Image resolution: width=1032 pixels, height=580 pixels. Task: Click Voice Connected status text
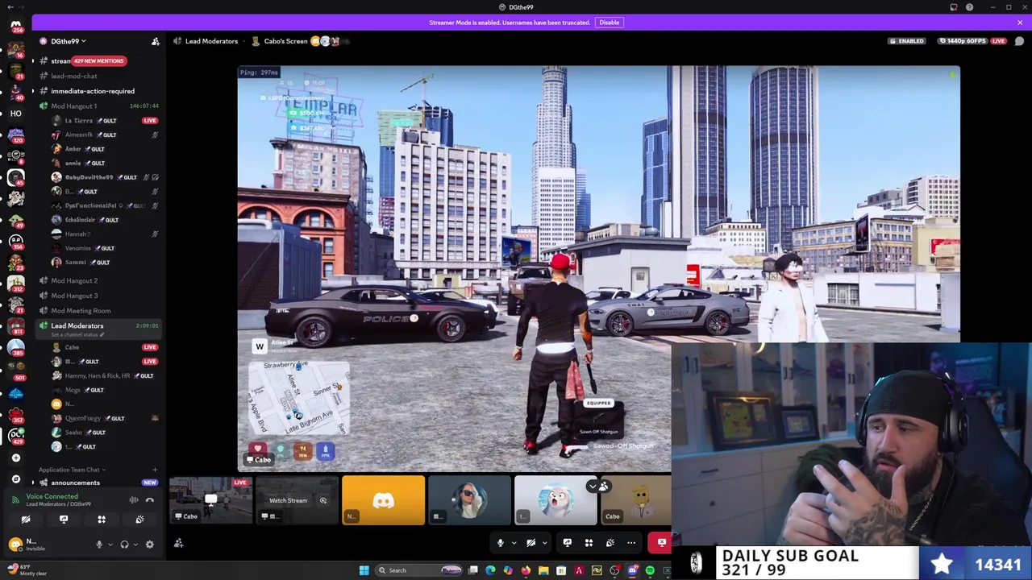pos(52,496)
